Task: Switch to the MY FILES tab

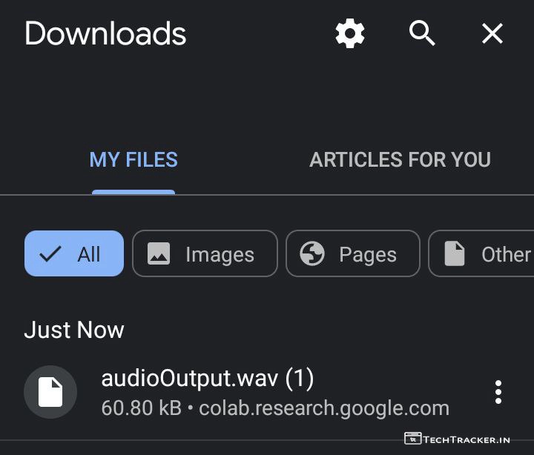Action: pos(133,159)
